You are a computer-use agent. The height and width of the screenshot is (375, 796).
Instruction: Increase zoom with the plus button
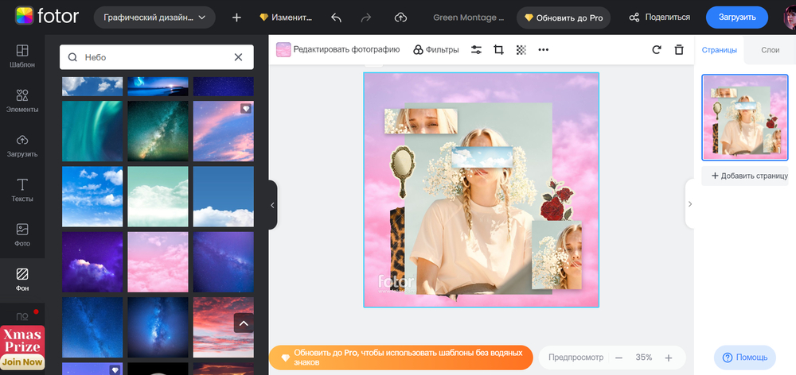coord(669,358)
